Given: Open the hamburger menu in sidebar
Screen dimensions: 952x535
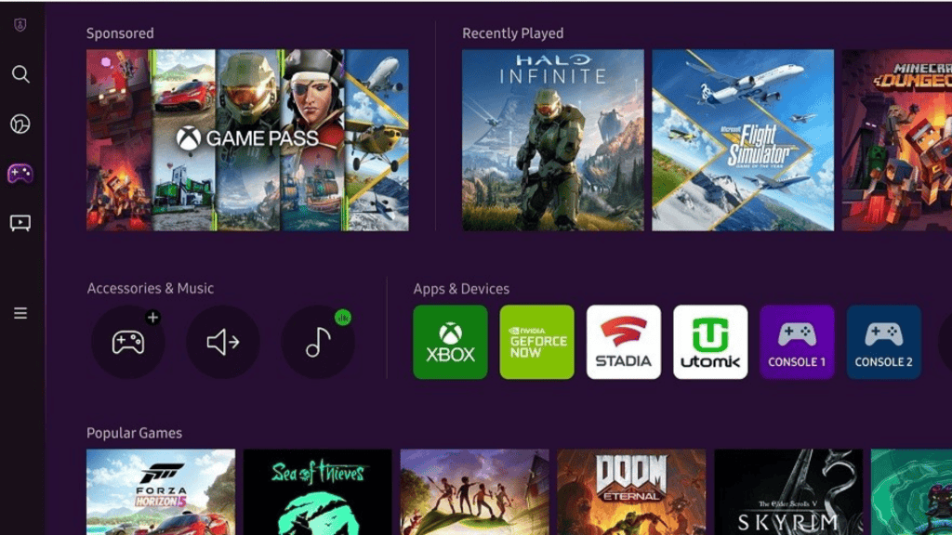Looking at the screenshot, I should pos(20,314).
